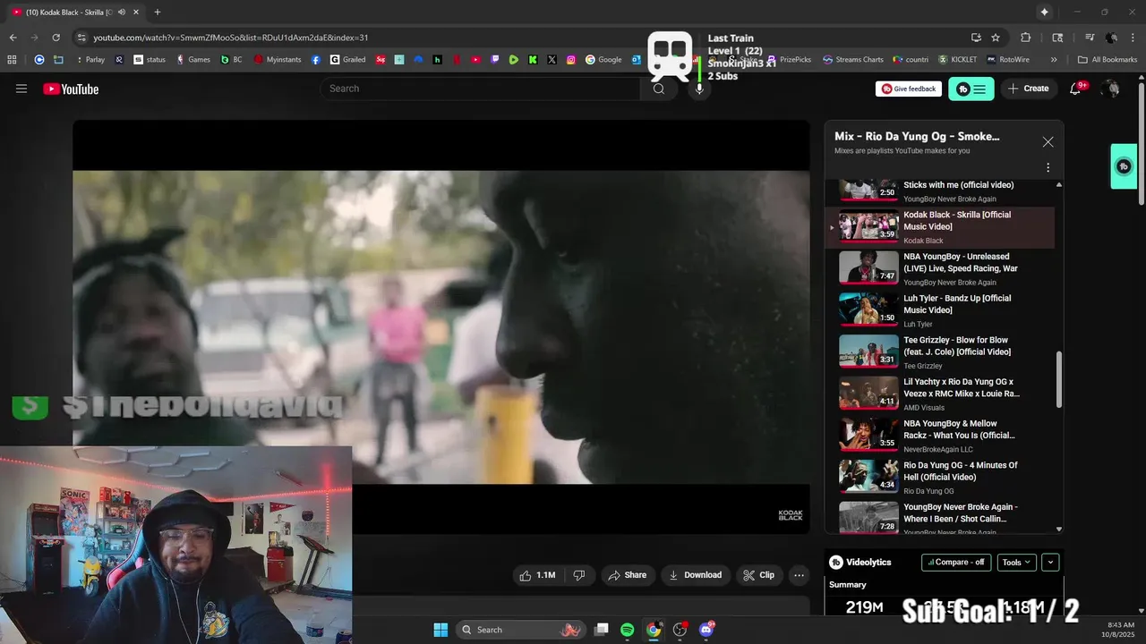Image resolution: width=1146 pixels, height=644 pixels.
Task: Click the TubeBuddy side tab icon
Action: point(1124,166)
